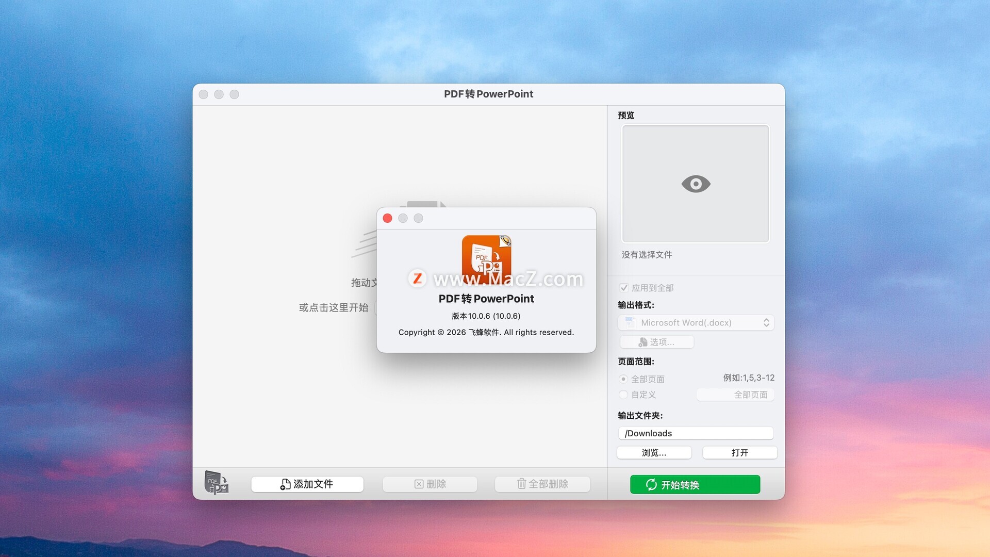Click the /Downloads output folder field
This screenshot has width=990, height=557.
[696, 433]
